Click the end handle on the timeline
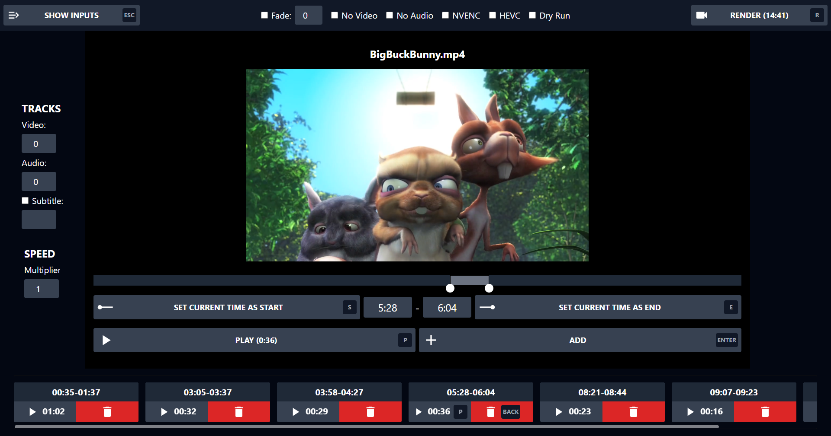 click(489, 288)
